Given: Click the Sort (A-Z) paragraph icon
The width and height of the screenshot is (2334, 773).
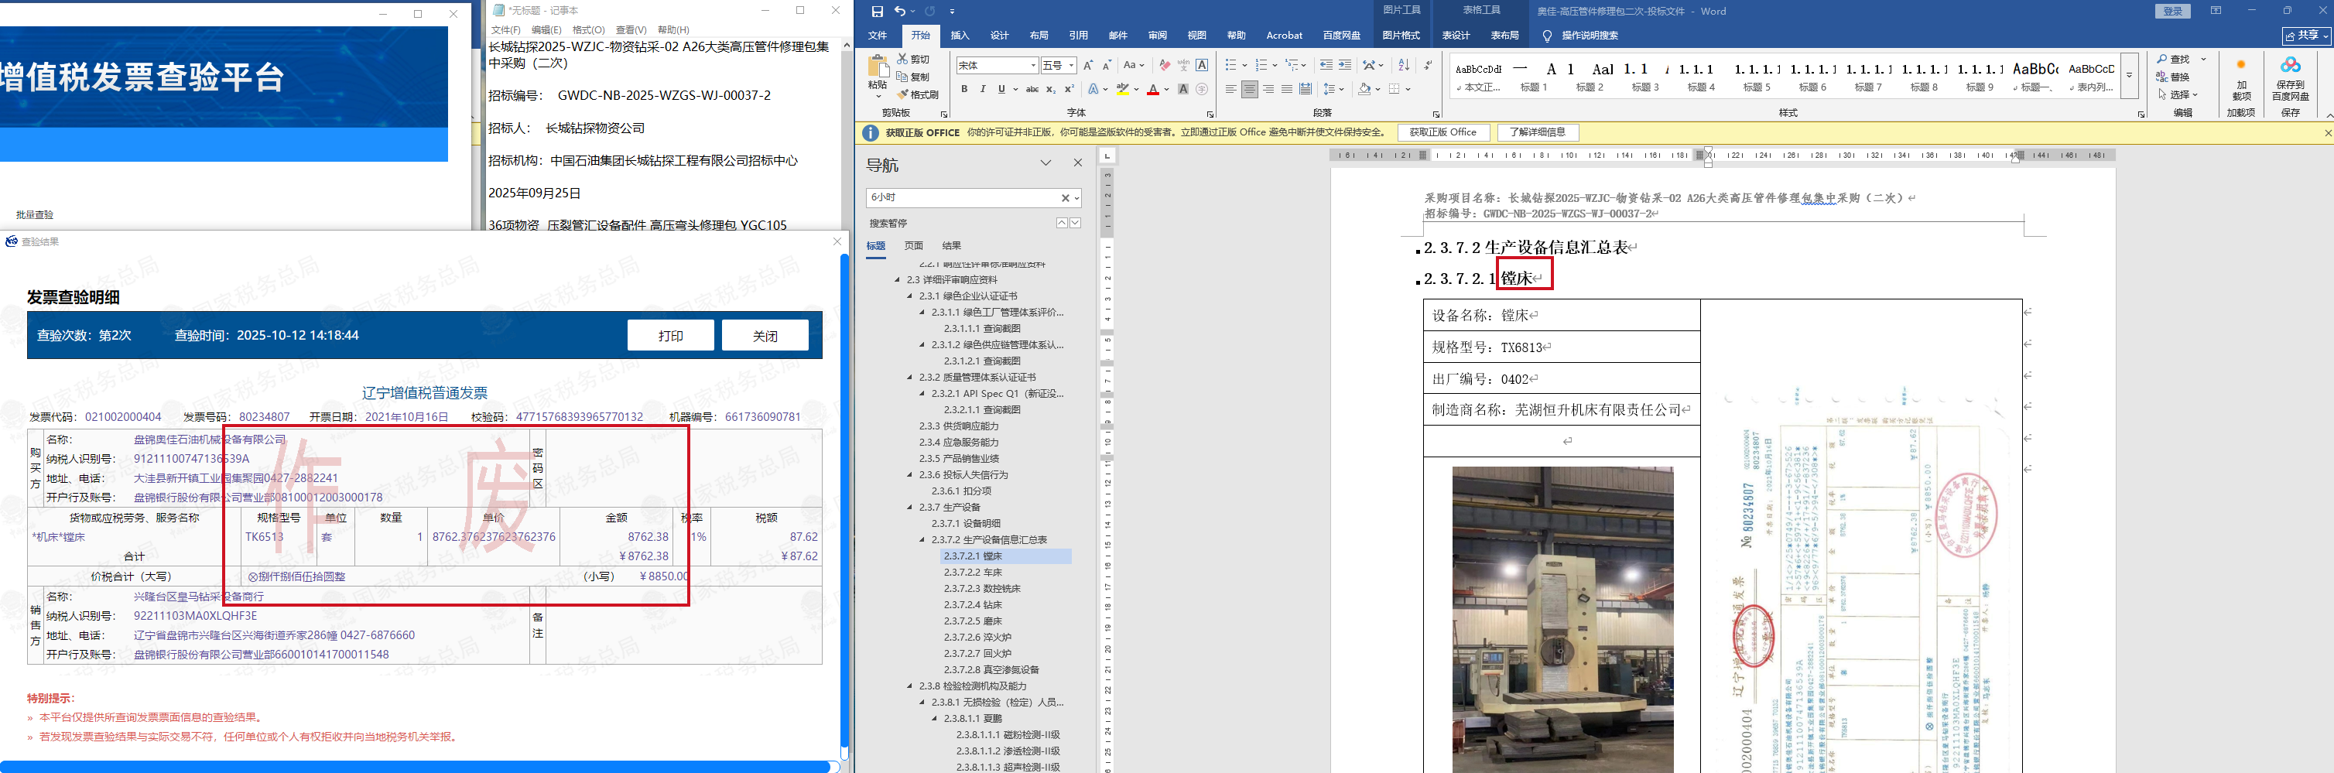Looking at the screenshot, I should pyautogui.click(x=1404, y=65).
